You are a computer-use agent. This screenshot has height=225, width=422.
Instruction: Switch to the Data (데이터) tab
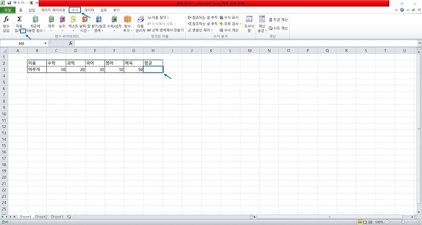tap(89, 10)
